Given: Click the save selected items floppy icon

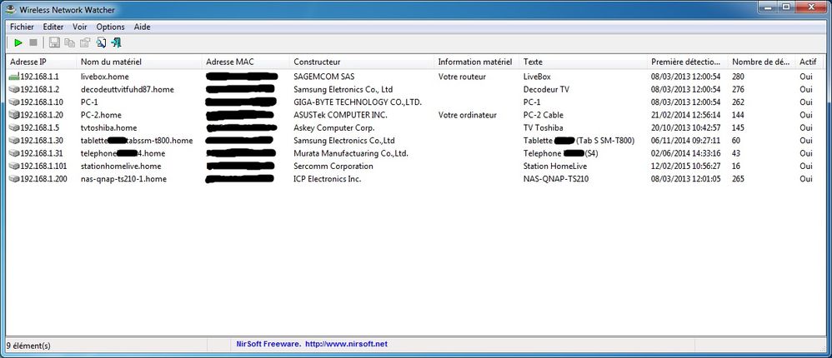Looking at the screenshot, I should tap(53, 43).
